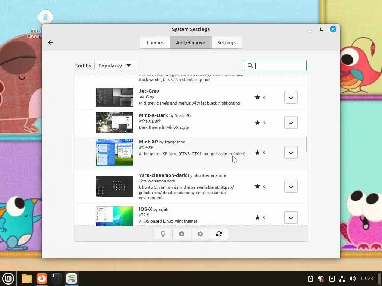This screenshot has height=286, width=382.
Task: Open the volume control in tray
Action: tap(352, 279)
